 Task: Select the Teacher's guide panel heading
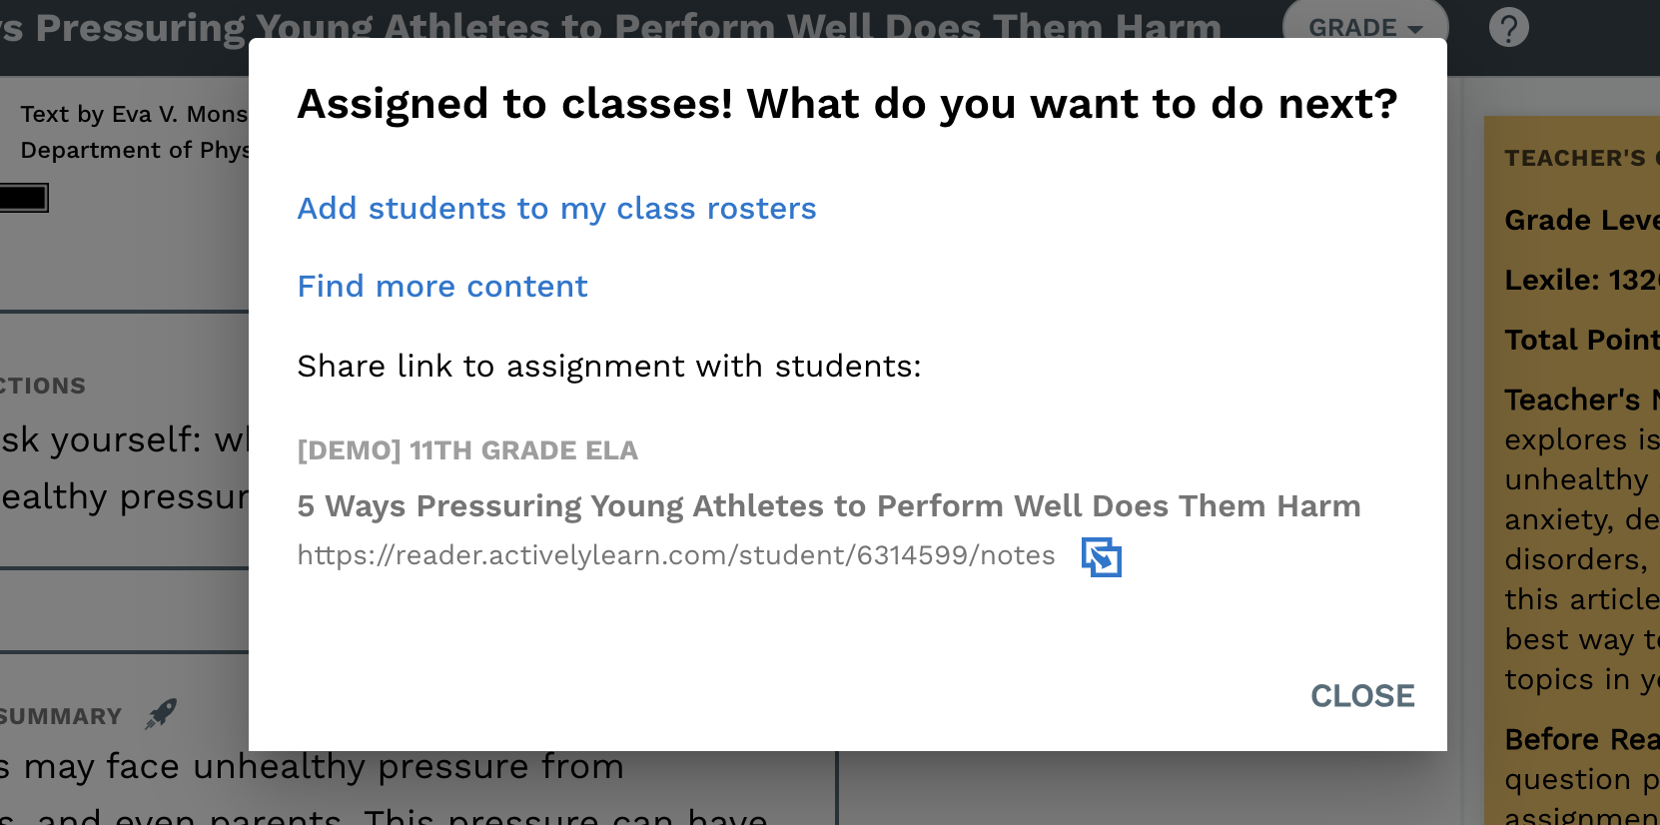1582,158
